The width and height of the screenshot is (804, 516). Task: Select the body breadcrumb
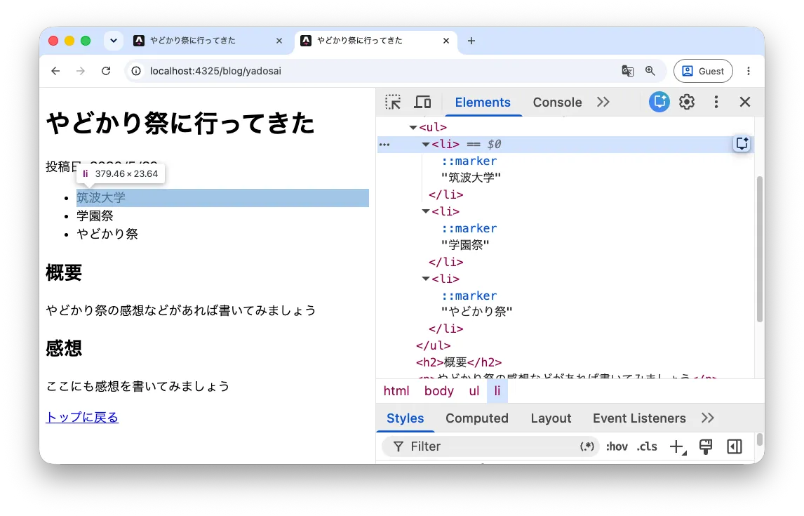click(x=439, y=391)
